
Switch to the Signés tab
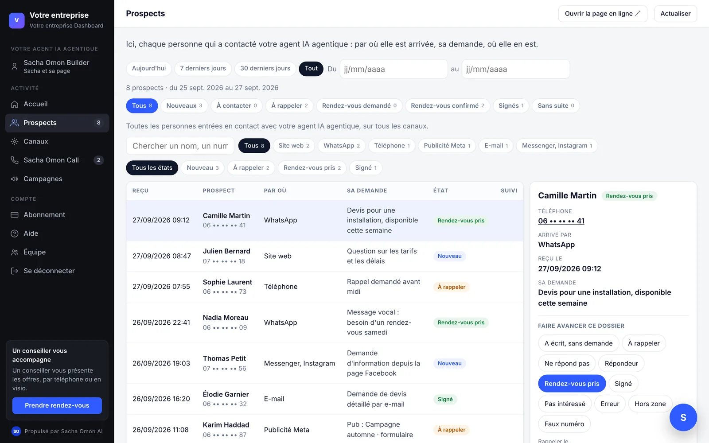pos(511,106)
